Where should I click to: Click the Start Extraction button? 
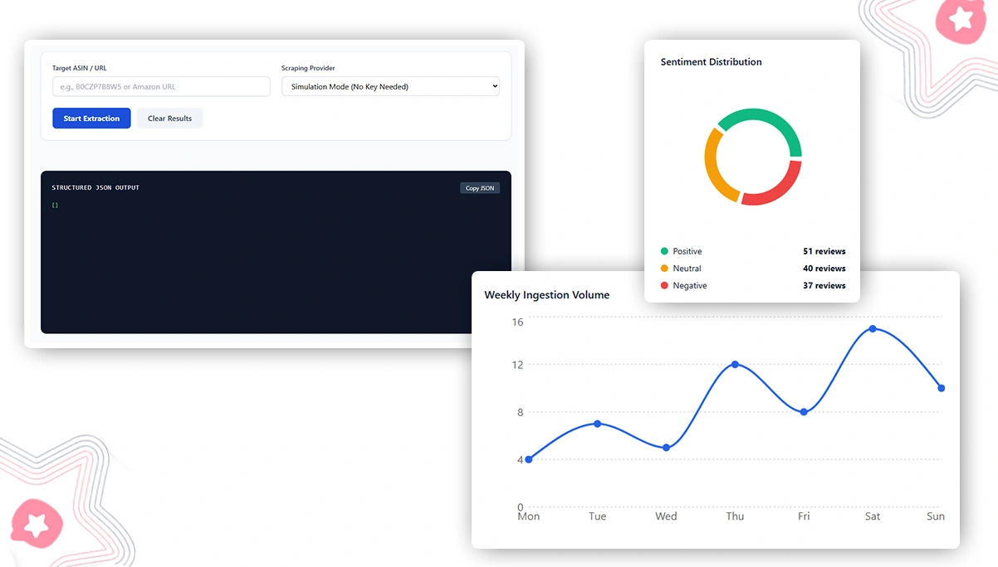coord(91,118)
